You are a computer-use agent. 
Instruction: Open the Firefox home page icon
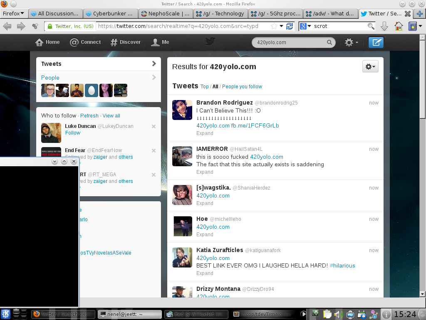coord(399,26)
